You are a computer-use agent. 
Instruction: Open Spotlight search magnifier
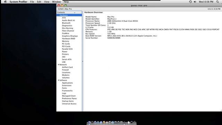217,2
